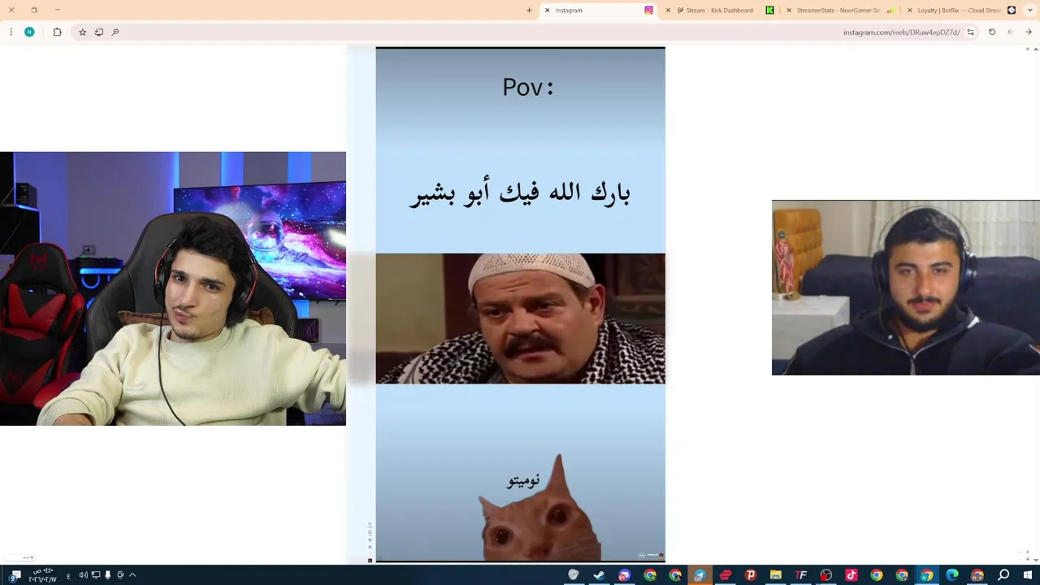Open the N profile avatar in Chrome
This screenshot has width=1040, height=585.
click(29, 32)
